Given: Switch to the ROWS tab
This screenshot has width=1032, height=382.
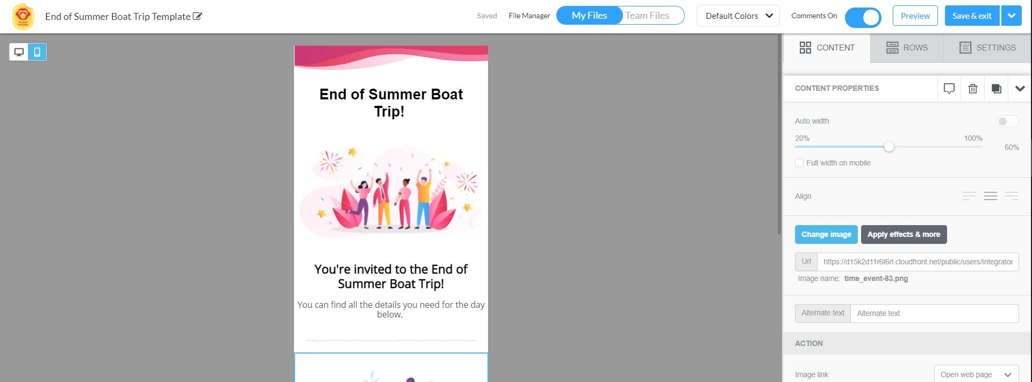Looking at the screenshot, I should coord(907,48).
